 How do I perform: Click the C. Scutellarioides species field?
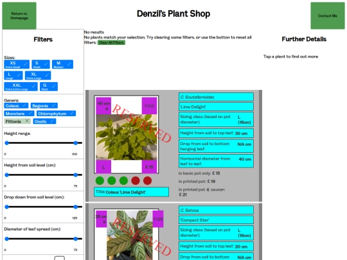216,97
